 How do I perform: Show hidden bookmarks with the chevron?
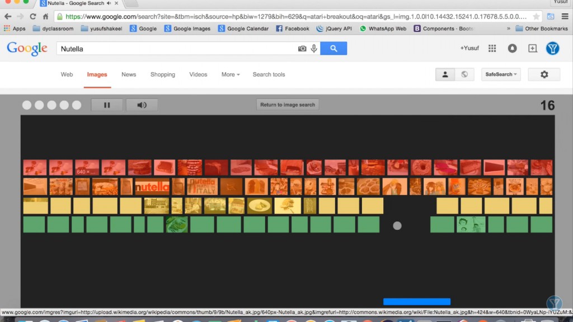(508, 29)
